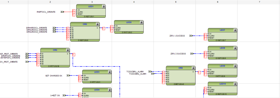Click the lock icon on LED3 block

[110, 72]
